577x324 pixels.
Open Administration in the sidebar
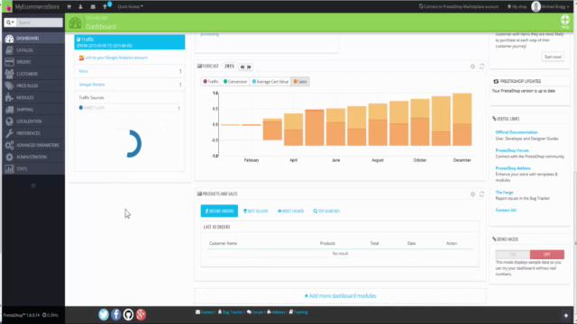click(x=33, y=157)
